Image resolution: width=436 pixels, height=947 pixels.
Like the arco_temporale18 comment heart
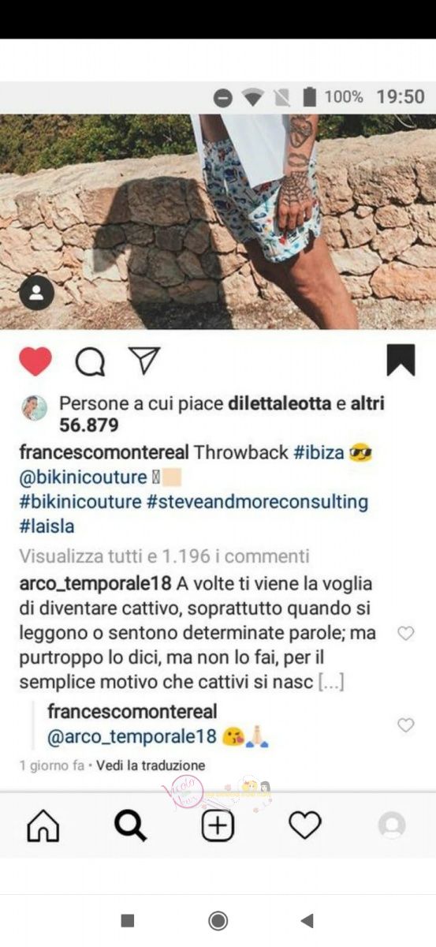(x=405, y=633)
